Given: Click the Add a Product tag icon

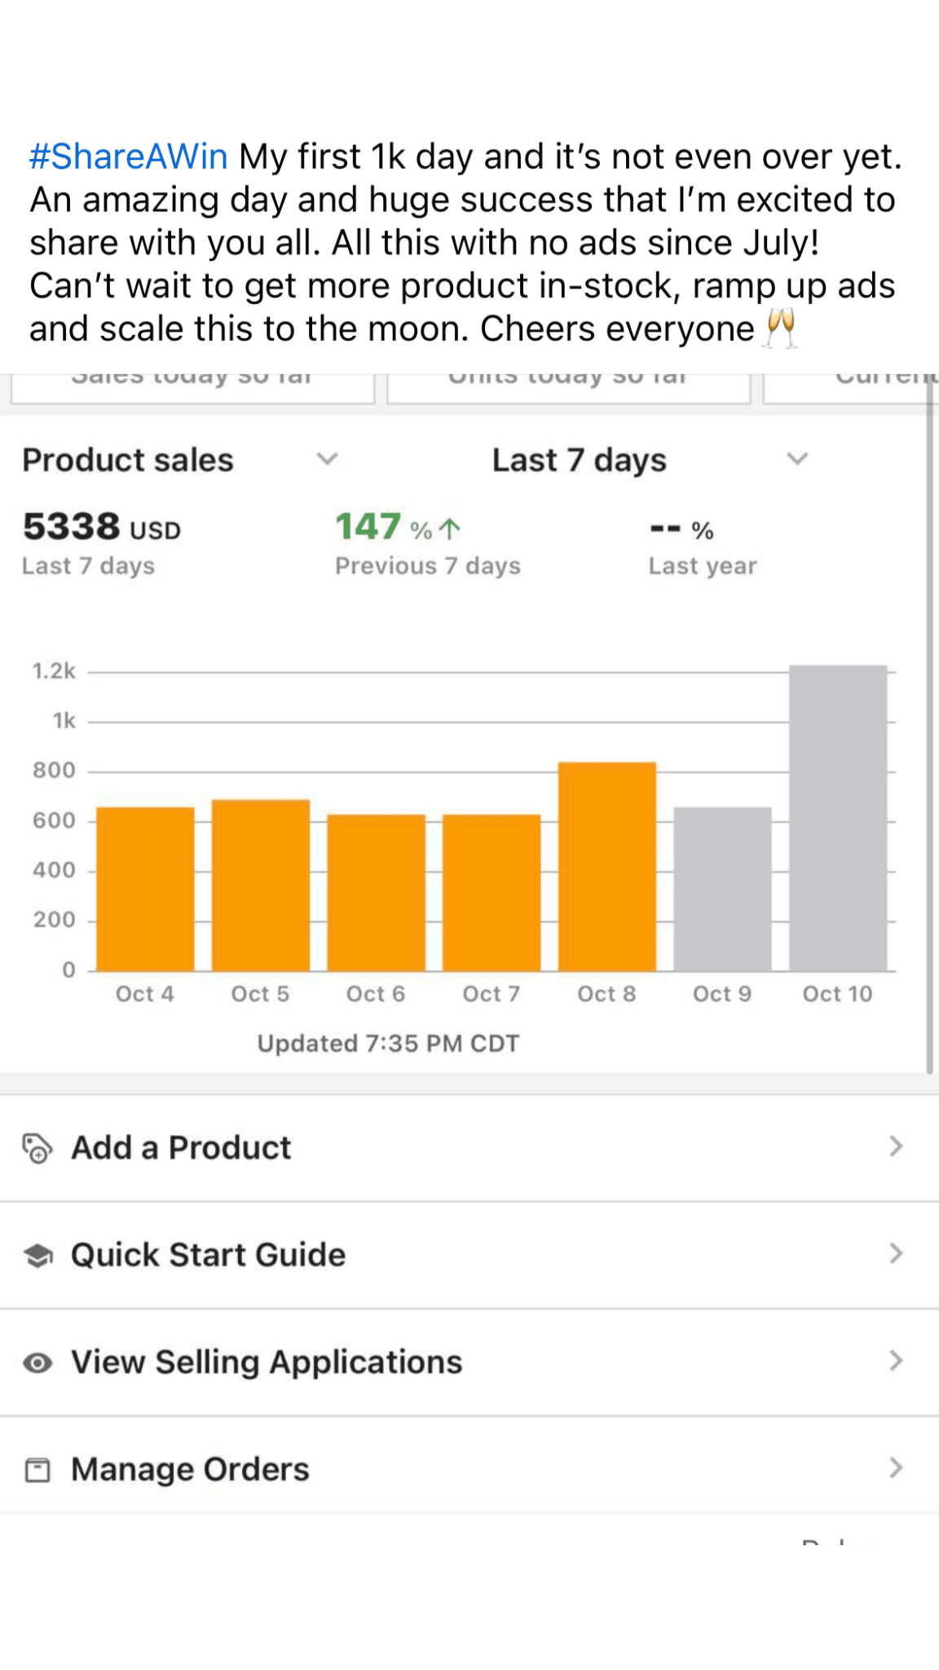Looking at the screenshot, I should point(37,1147).
